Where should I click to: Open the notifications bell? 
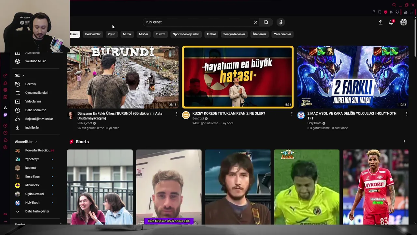tap(391, 22)
